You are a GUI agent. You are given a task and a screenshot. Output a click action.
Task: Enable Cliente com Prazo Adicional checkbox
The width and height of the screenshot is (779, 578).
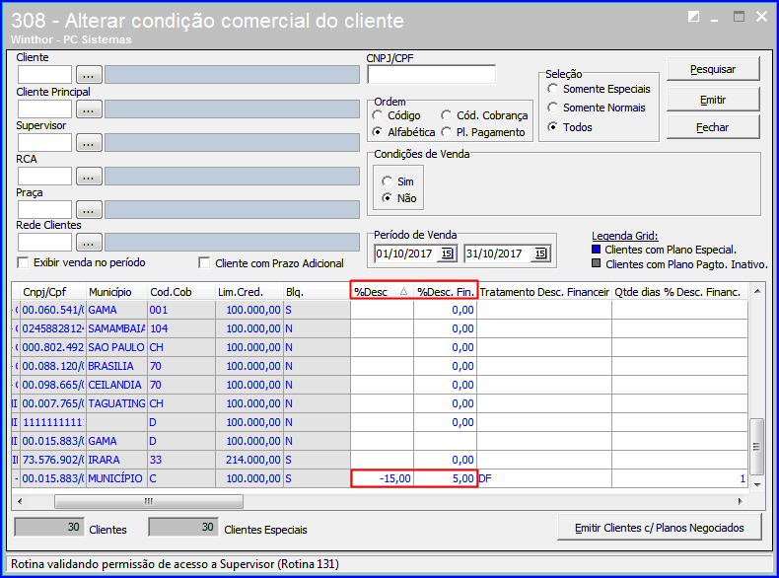[204, 262]
